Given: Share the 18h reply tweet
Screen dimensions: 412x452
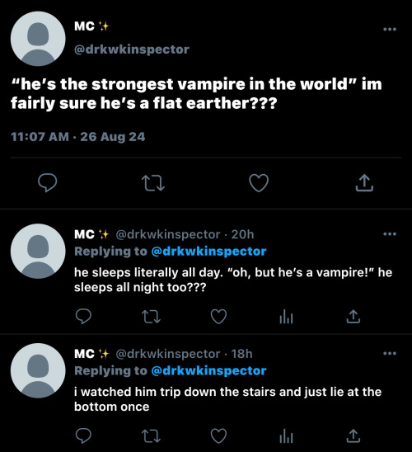Looking at the screenshot, I should pyautogui.click(x=353, y=436).
